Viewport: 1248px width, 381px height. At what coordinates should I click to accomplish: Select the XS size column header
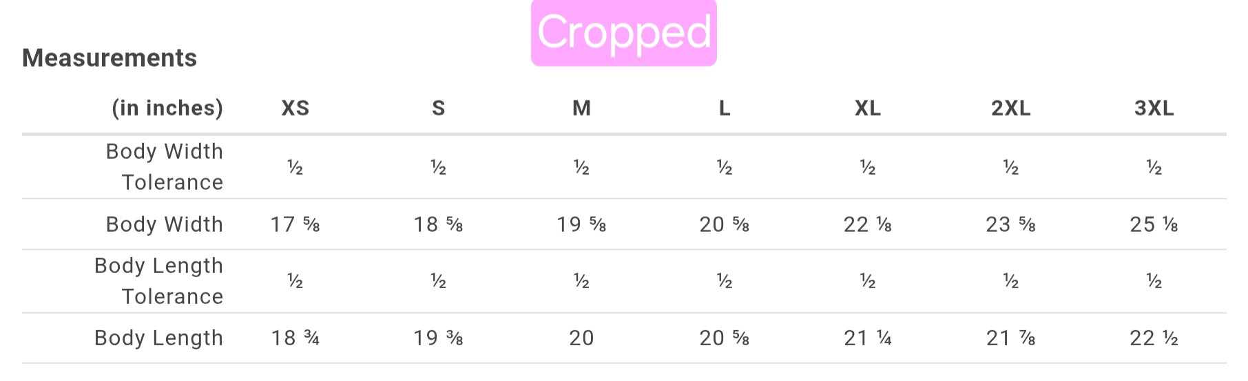(x=295, y=108)
